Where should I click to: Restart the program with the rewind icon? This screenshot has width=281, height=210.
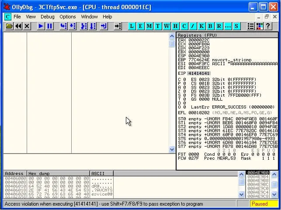click(18, 26)
